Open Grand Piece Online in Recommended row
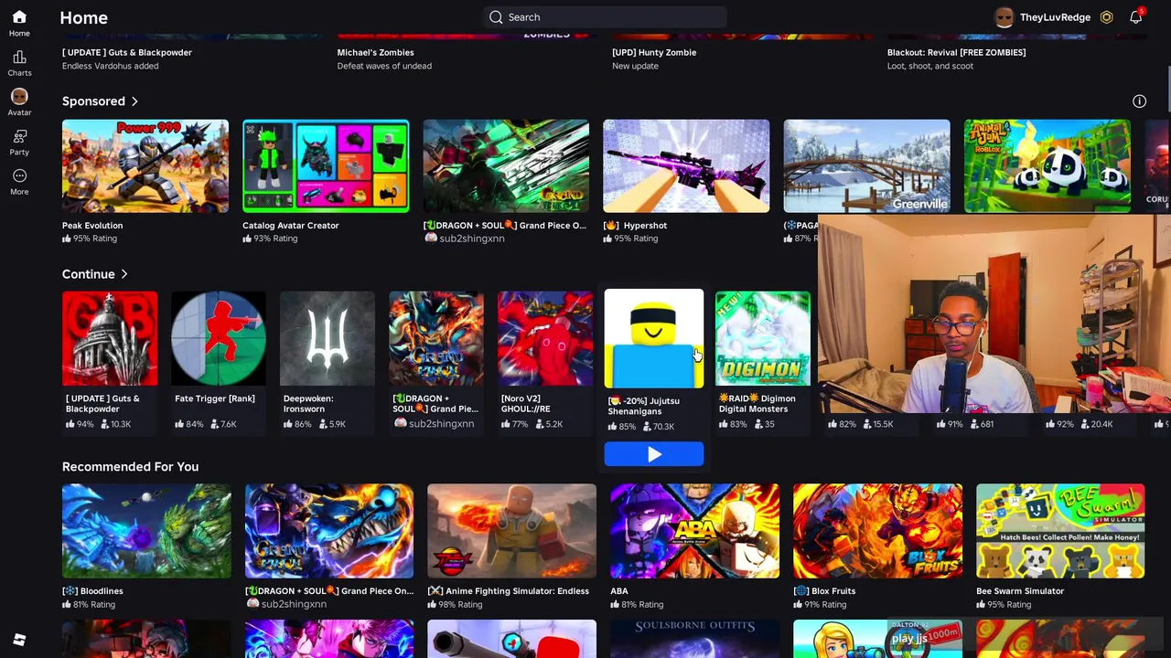 (x=329, y=531)
